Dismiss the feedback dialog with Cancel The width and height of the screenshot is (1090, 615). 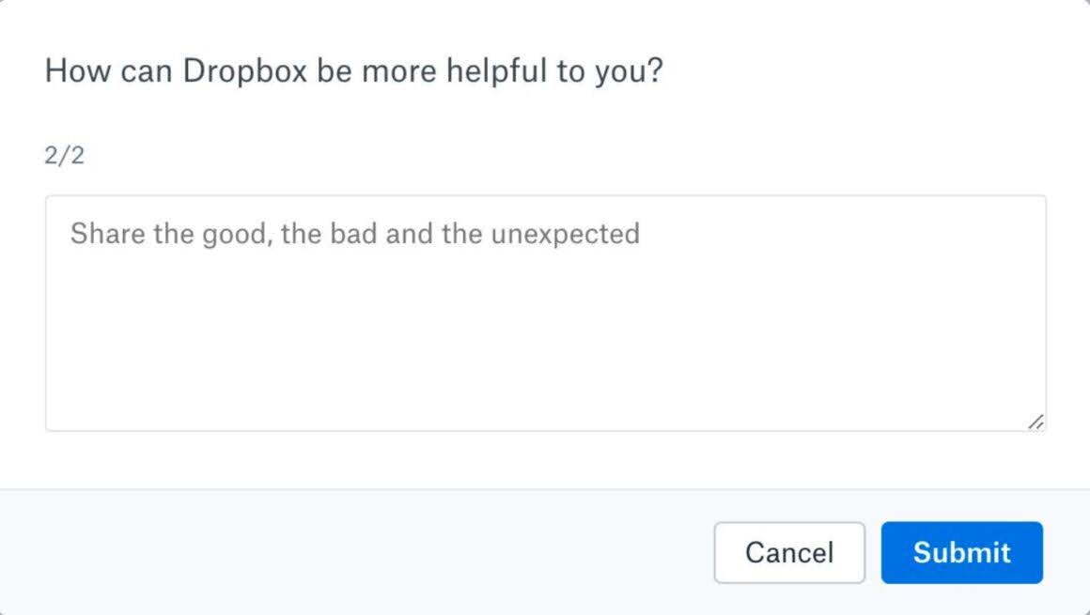coord(788,552)
